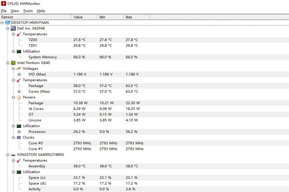Select the System Memory row

[43, 57]
